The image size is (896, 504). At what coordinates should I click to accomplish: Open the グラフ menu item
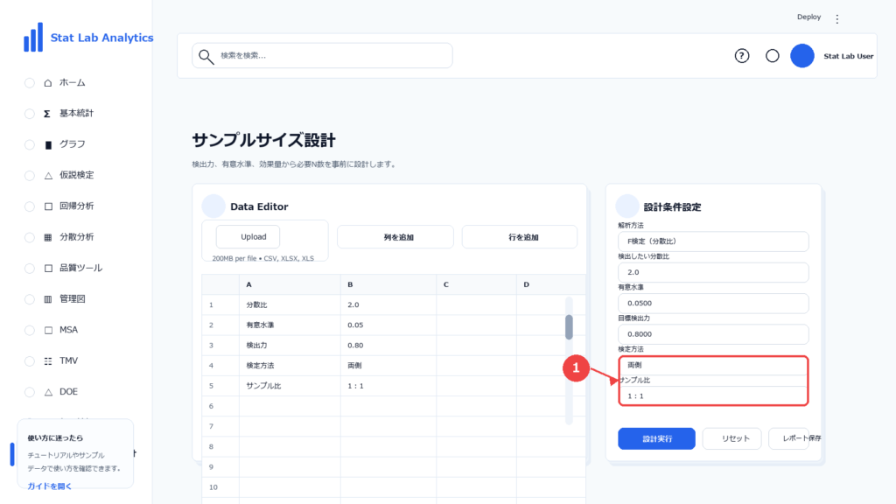coord(73,144)
